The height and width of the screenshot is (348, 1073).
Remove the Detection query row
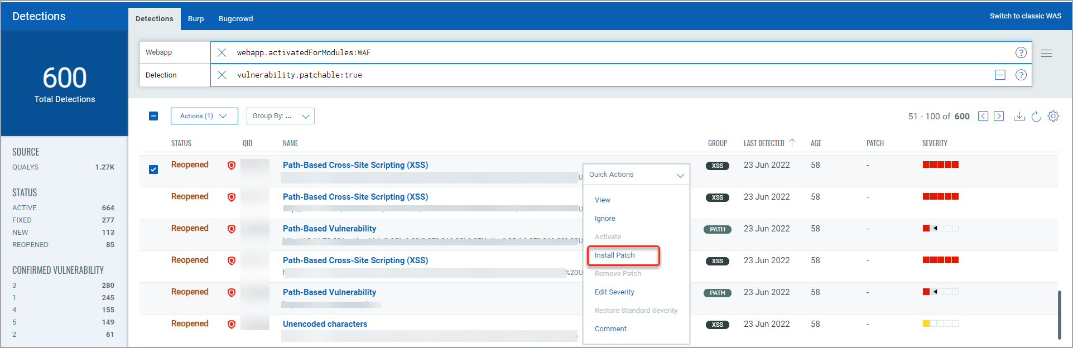tap(1000, 75)
